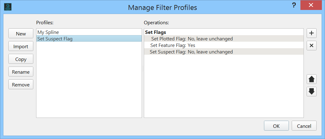The height and width of the screenshot is (139, 325).
Task: Close the Manage Filter Profiles dialog
Action: (311, 6)
